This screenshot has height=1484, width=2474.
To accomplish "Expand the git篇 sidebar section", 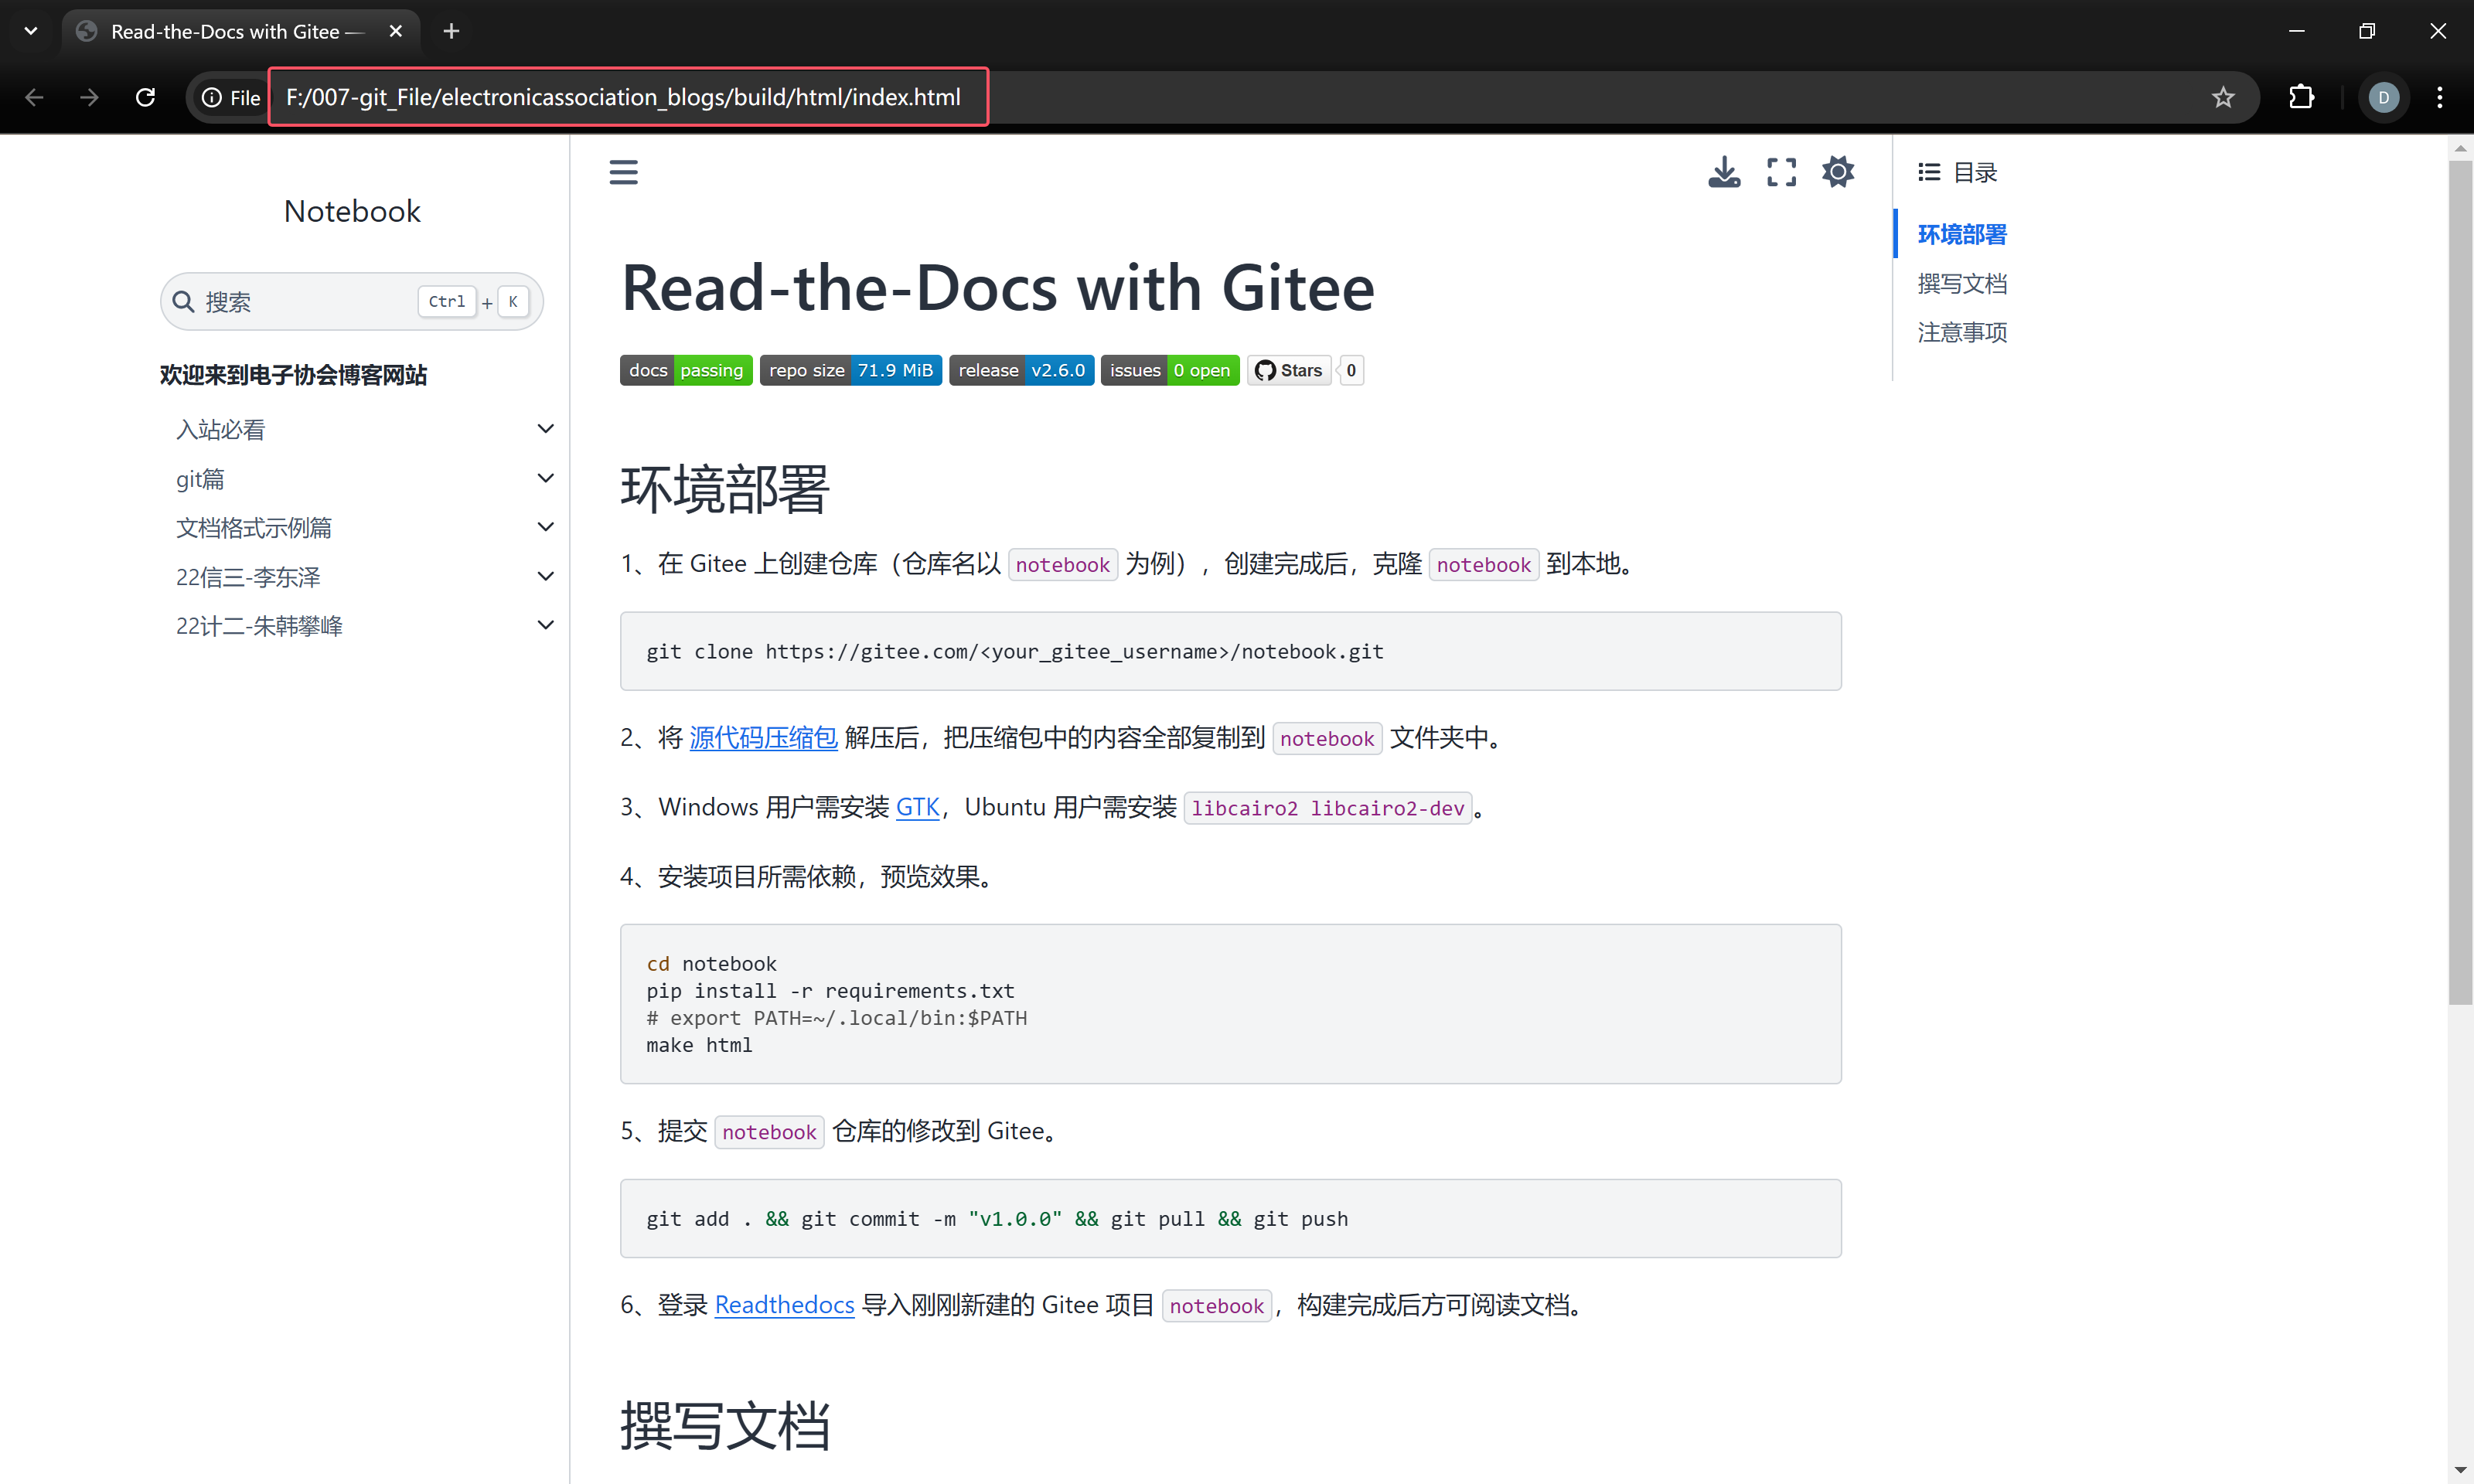I will tap(546, 478).
